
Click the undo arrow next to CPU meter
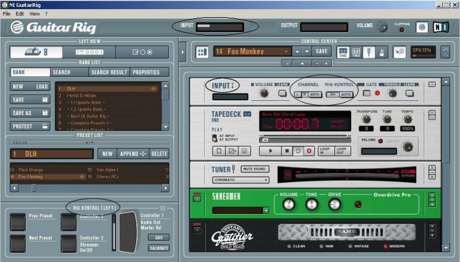pyautogui.click(x=445, y=49)
